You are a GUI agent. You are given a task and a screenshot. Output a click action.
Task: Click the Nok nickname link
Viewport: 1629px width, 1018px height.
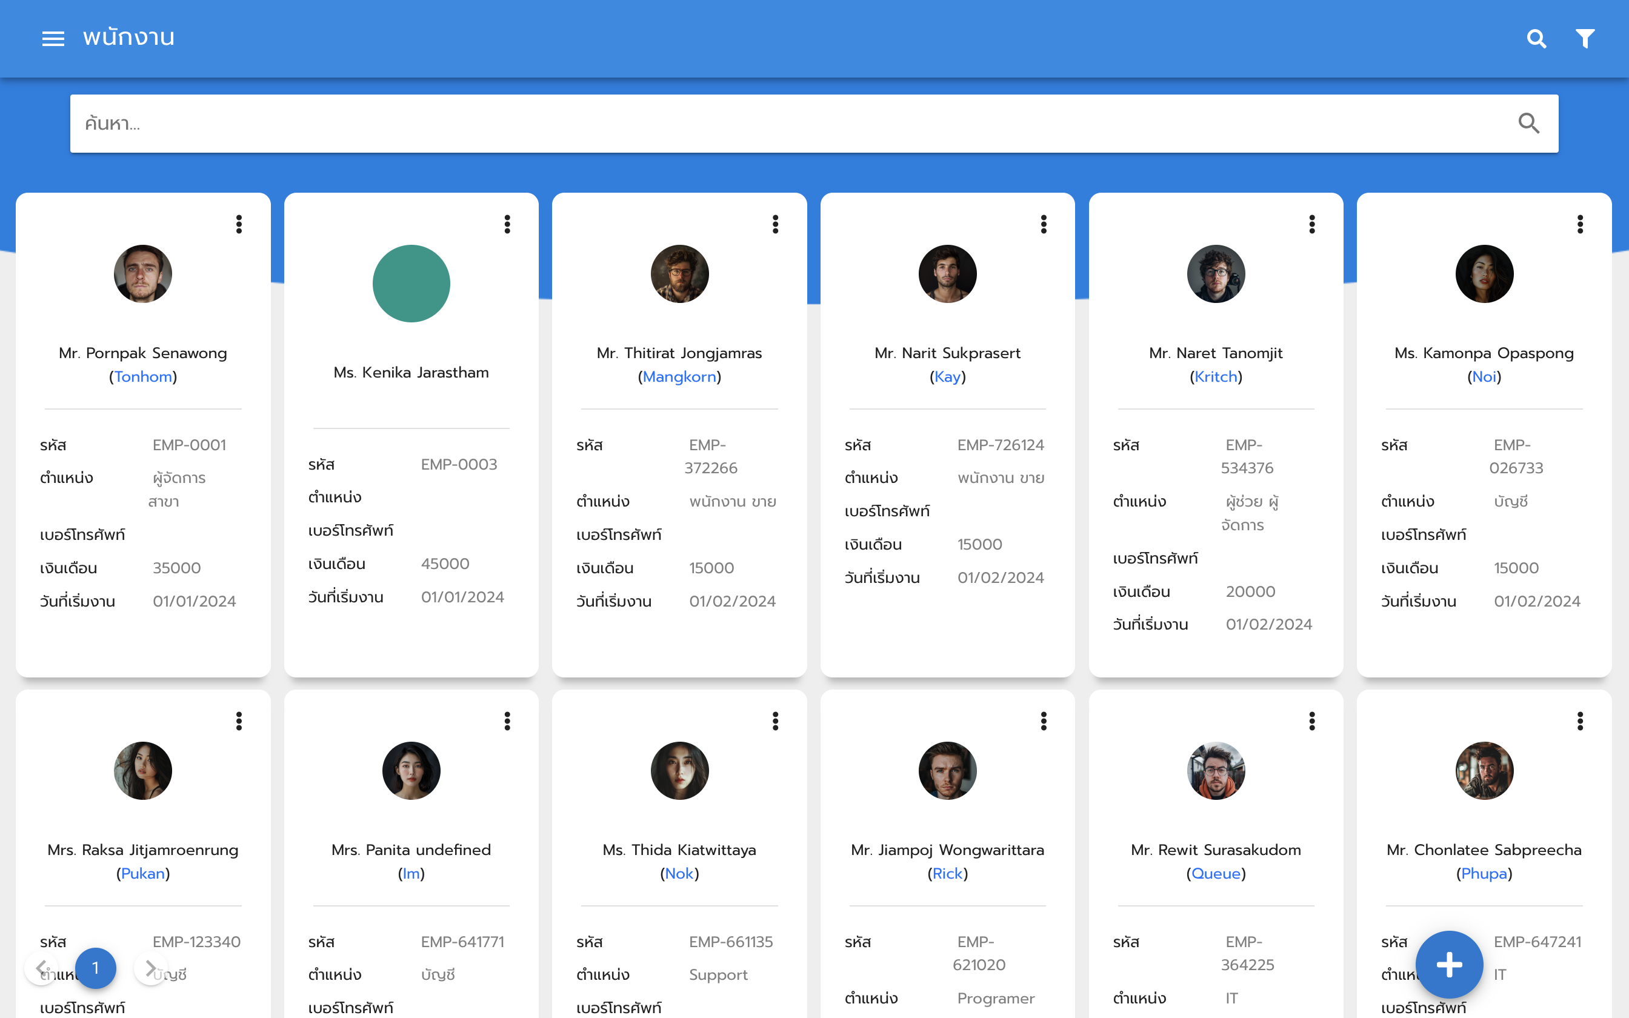click(x=680, y=874)
